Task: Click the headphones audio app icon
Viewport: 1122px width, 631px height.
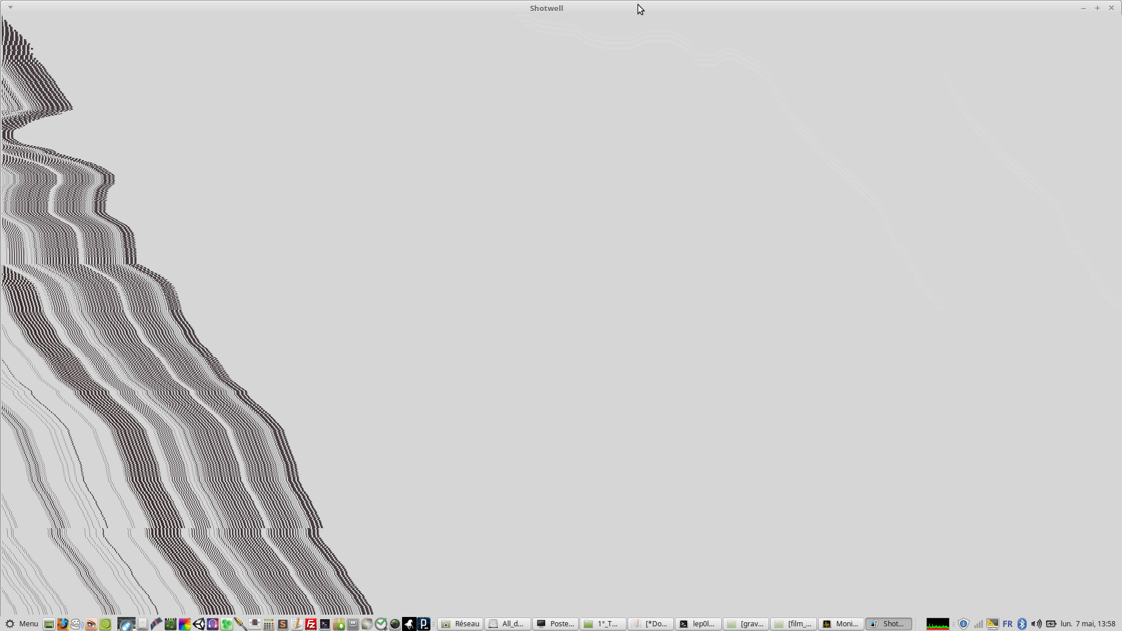Action: click(x=213, y=624)
